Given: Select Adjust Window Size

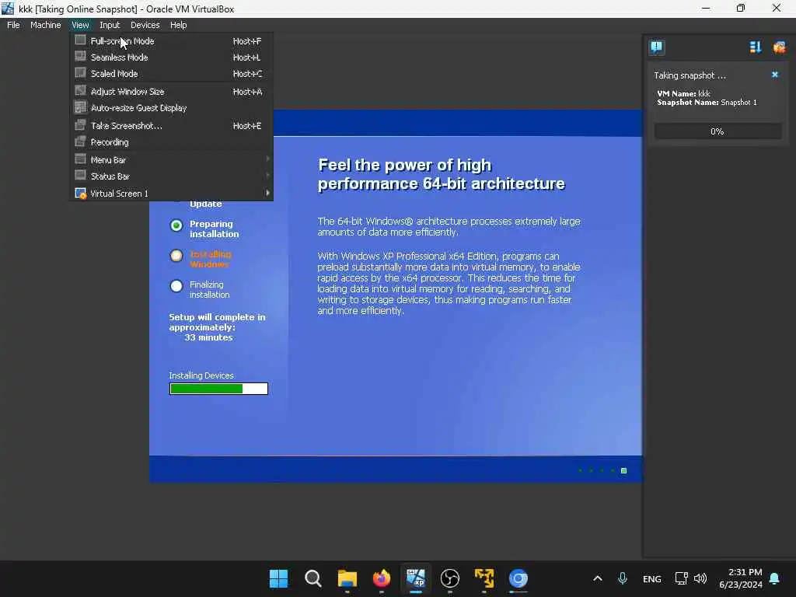Looking at the screenshot, I should pos(171,92).
